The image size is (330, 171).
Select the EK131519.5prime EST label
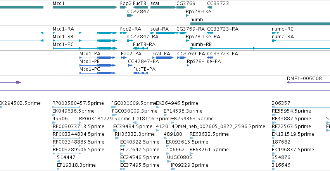point(293,134)
